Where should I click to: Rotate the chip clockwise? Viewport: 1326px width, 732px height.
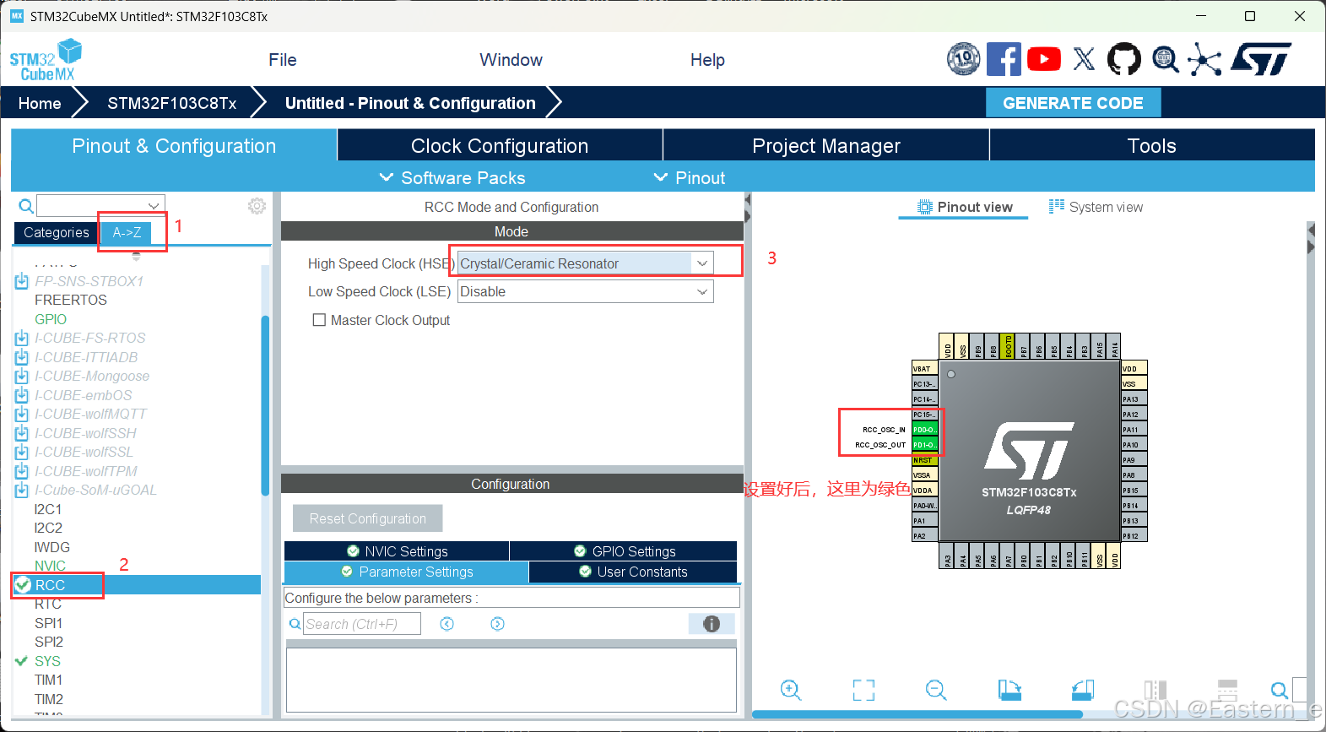point(1009,690)
